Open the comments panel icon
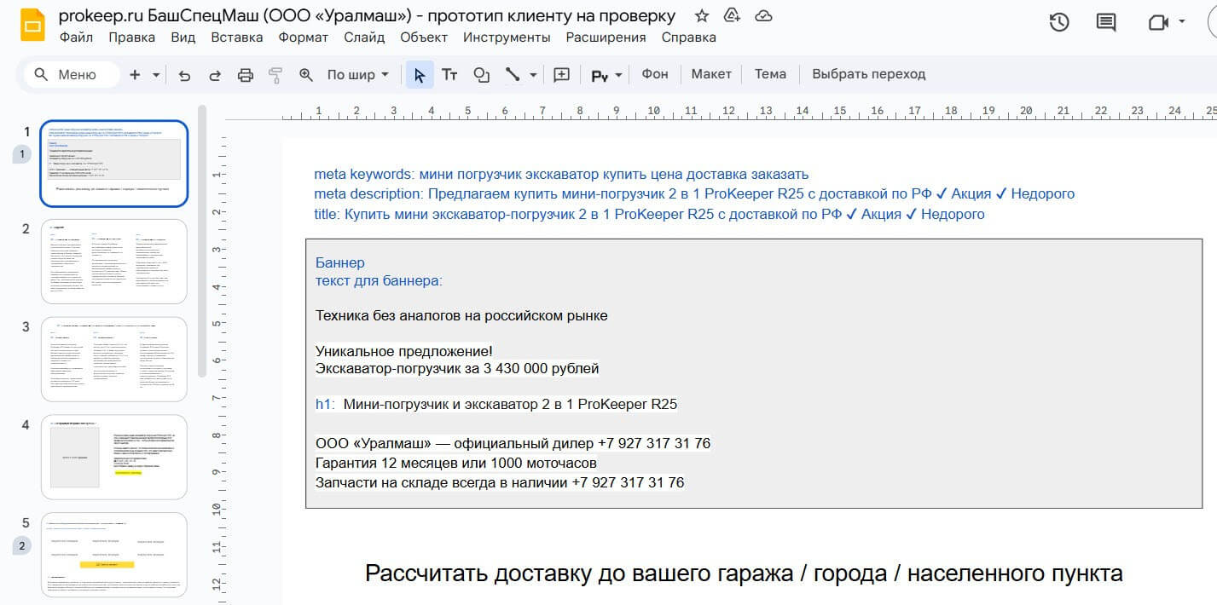Viewport: 1217px width, 605px height. click(x=1106, y=23)
